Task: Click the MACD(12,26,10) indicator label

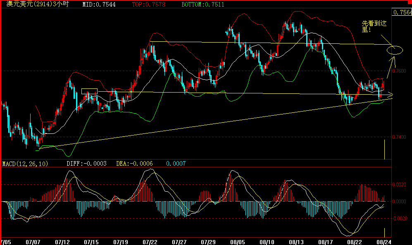Action: pyautogui.click(x=25, y=164)
